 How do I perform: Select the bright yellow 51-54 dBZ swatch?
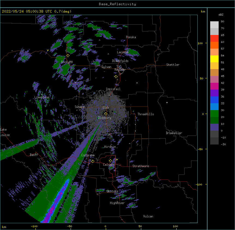[214, 59]
